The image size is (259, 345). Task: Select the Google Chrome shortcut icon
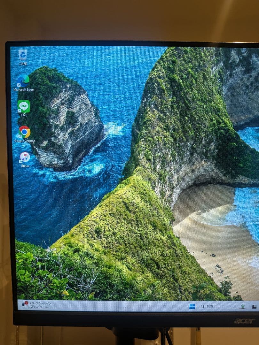[x=24, y=132]
